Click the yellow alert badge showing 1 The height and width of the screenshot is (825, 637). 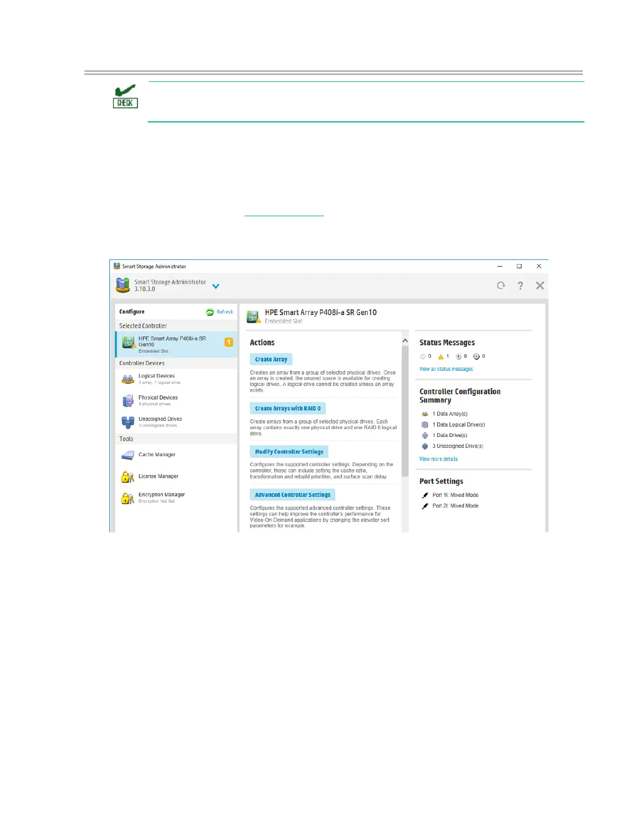point(228,342)
